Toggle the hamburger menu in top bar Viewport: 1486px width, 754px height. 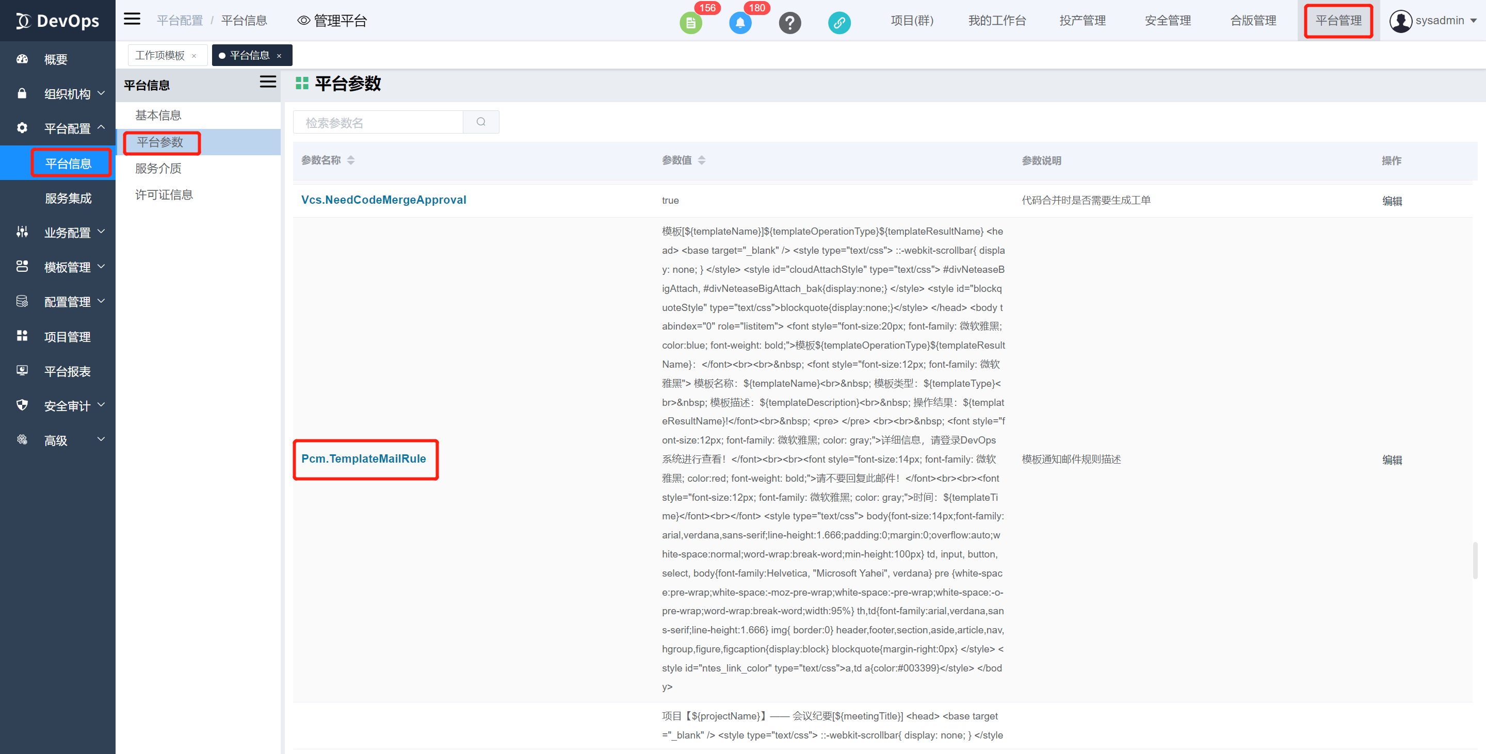(132, 19)
